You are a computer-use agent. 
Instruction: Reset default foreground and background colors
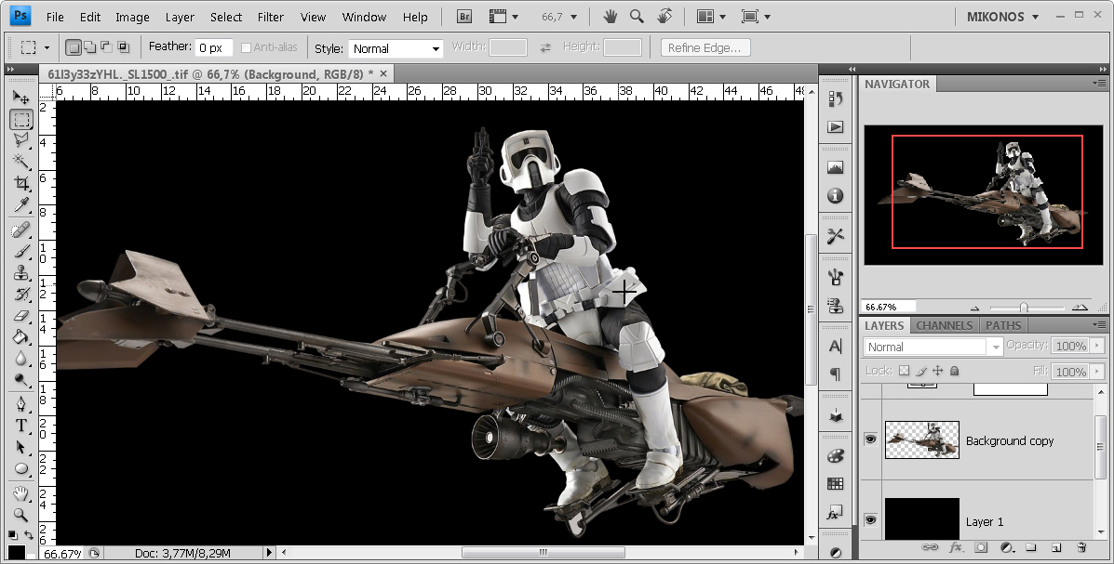point(13,534)
